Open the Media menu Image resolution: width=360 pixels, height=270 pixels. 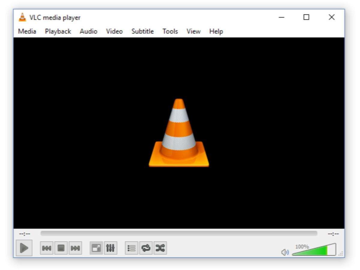[27, 31]
